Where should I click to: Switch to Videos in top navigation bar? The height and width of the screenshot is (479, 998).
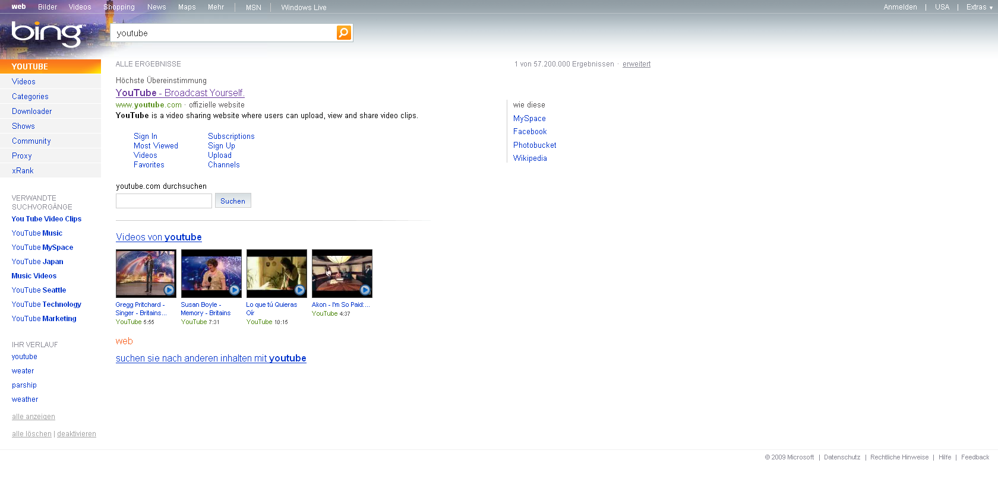pyautogui.click(x=80, y=7)
